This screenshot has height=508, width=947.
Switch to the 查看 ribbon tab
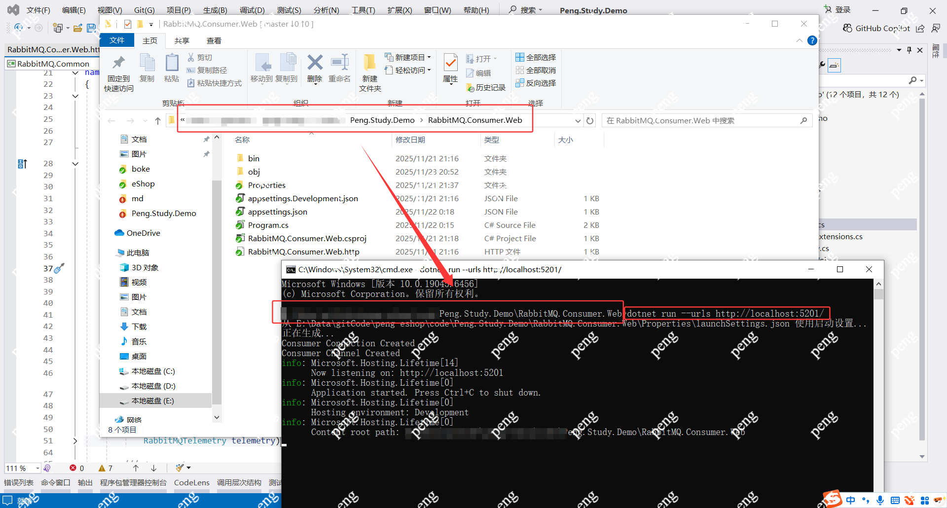[214, 40]
